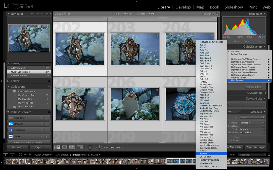Select the Painter spray can tool
Viewport: 273px width, 170px height.
point(90,147)
